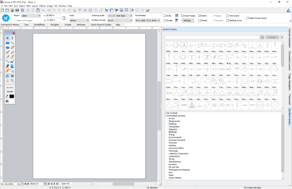Screen dimensions: 292x189
Task: Click the paper width input field
Action: 54,15
